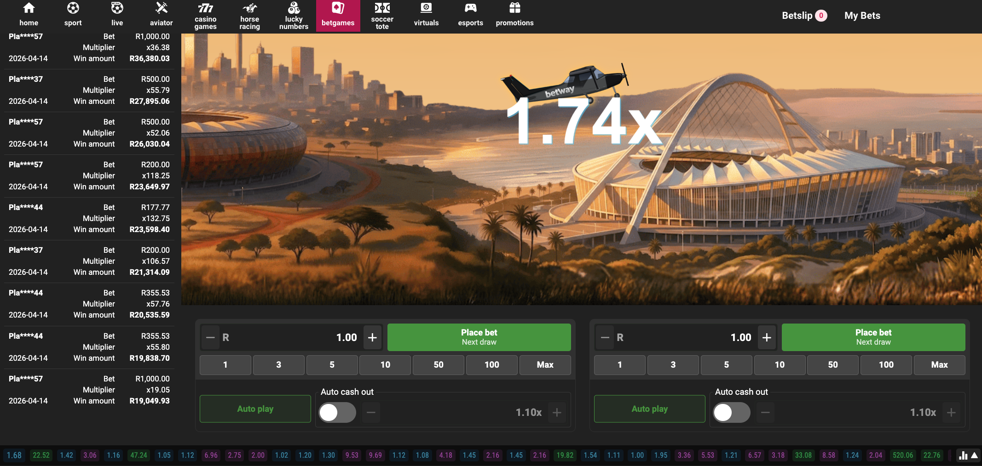Open the sport section icon

[x=73, y=8]
